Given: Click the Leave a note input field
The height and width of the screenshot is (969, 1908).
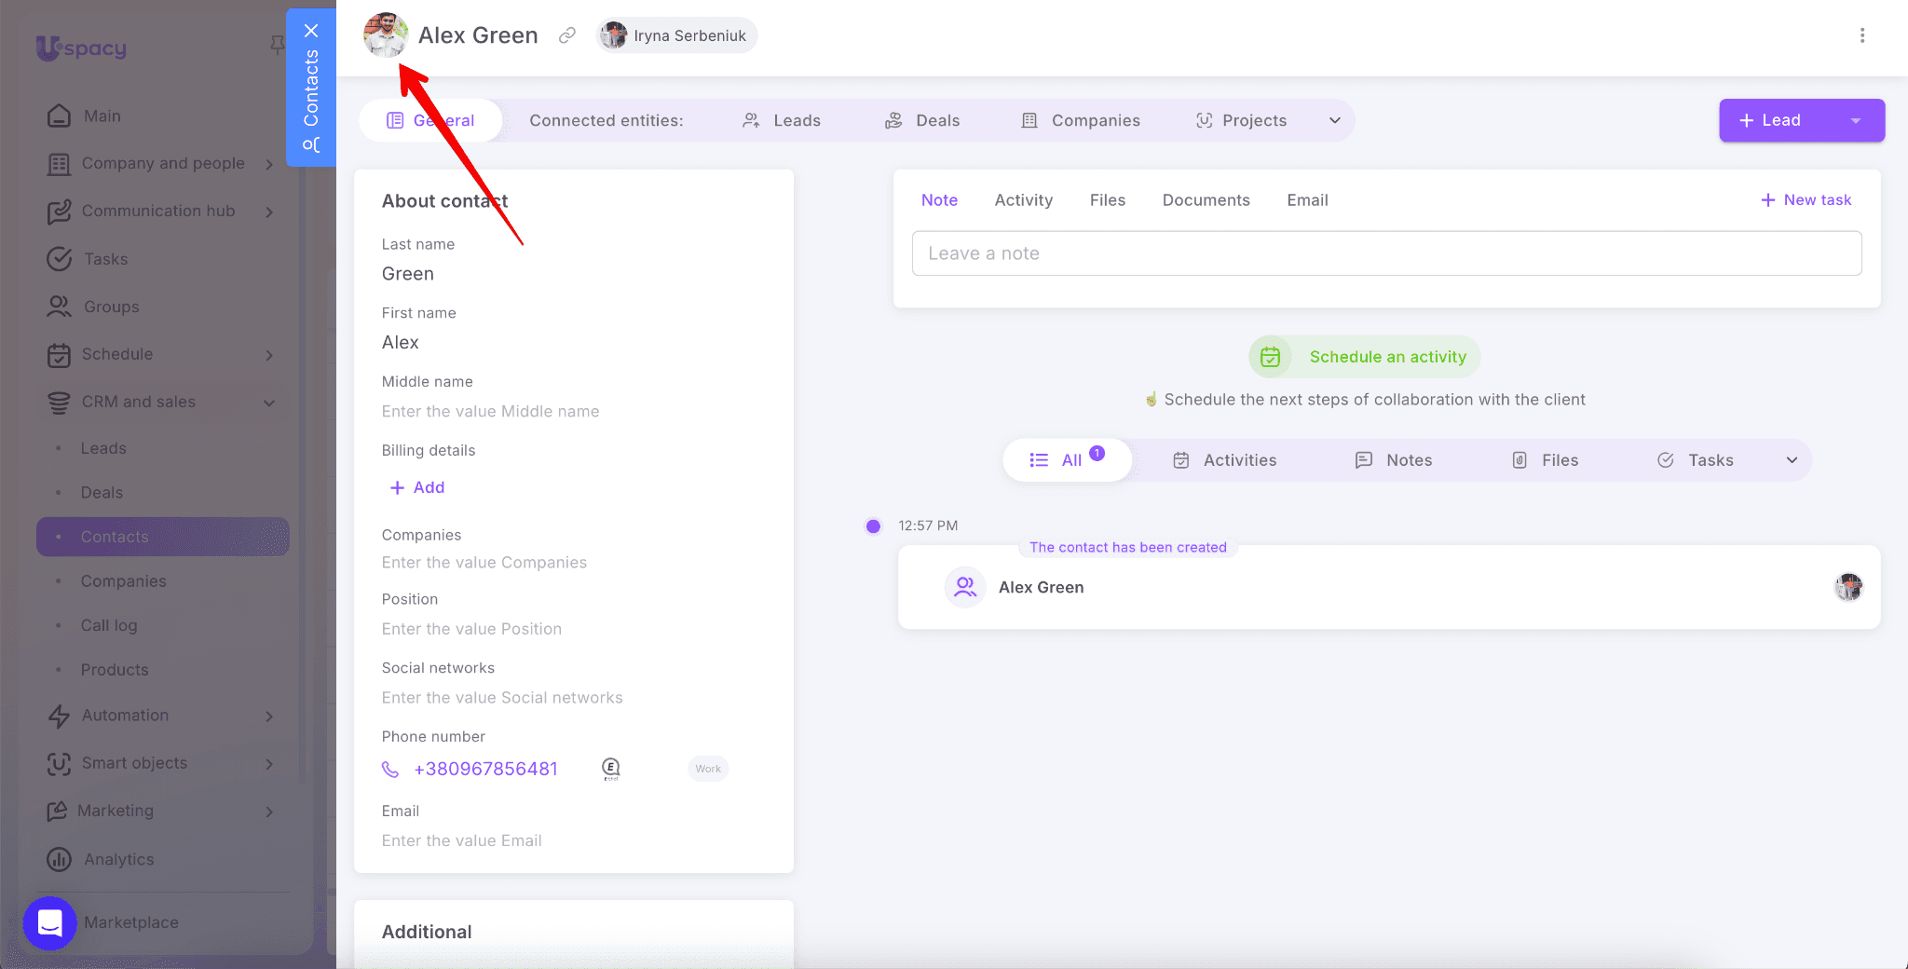Looking at the screenshot, I should (1386, 253).
